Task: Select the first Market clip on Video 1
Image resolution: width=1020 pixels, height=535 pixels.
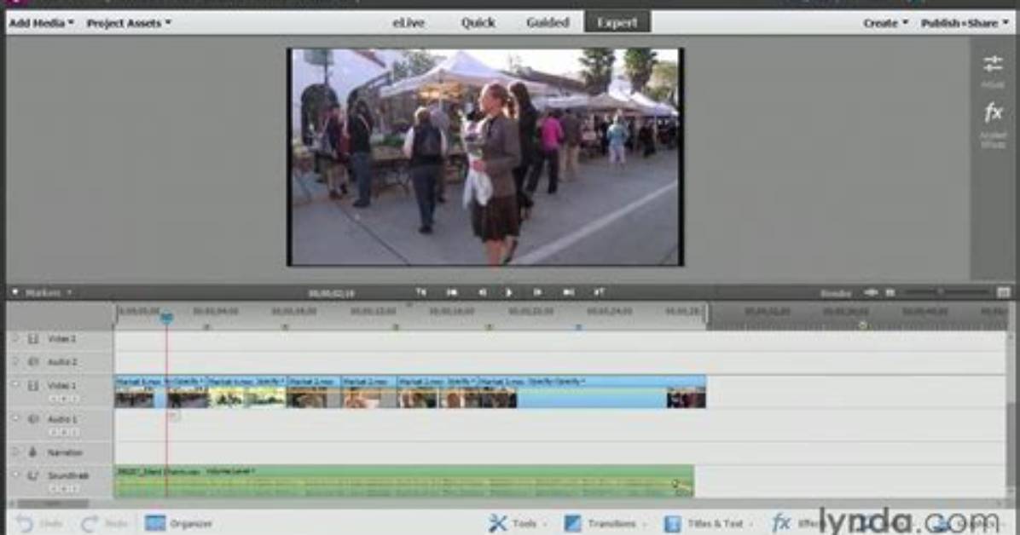Action: tap(139, 392)
